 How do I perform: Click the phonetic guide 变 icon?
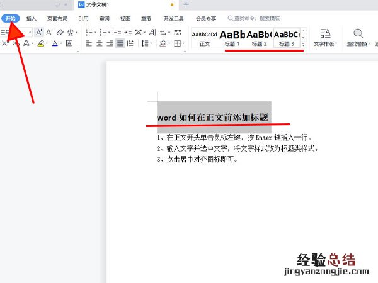pos(70,32)
